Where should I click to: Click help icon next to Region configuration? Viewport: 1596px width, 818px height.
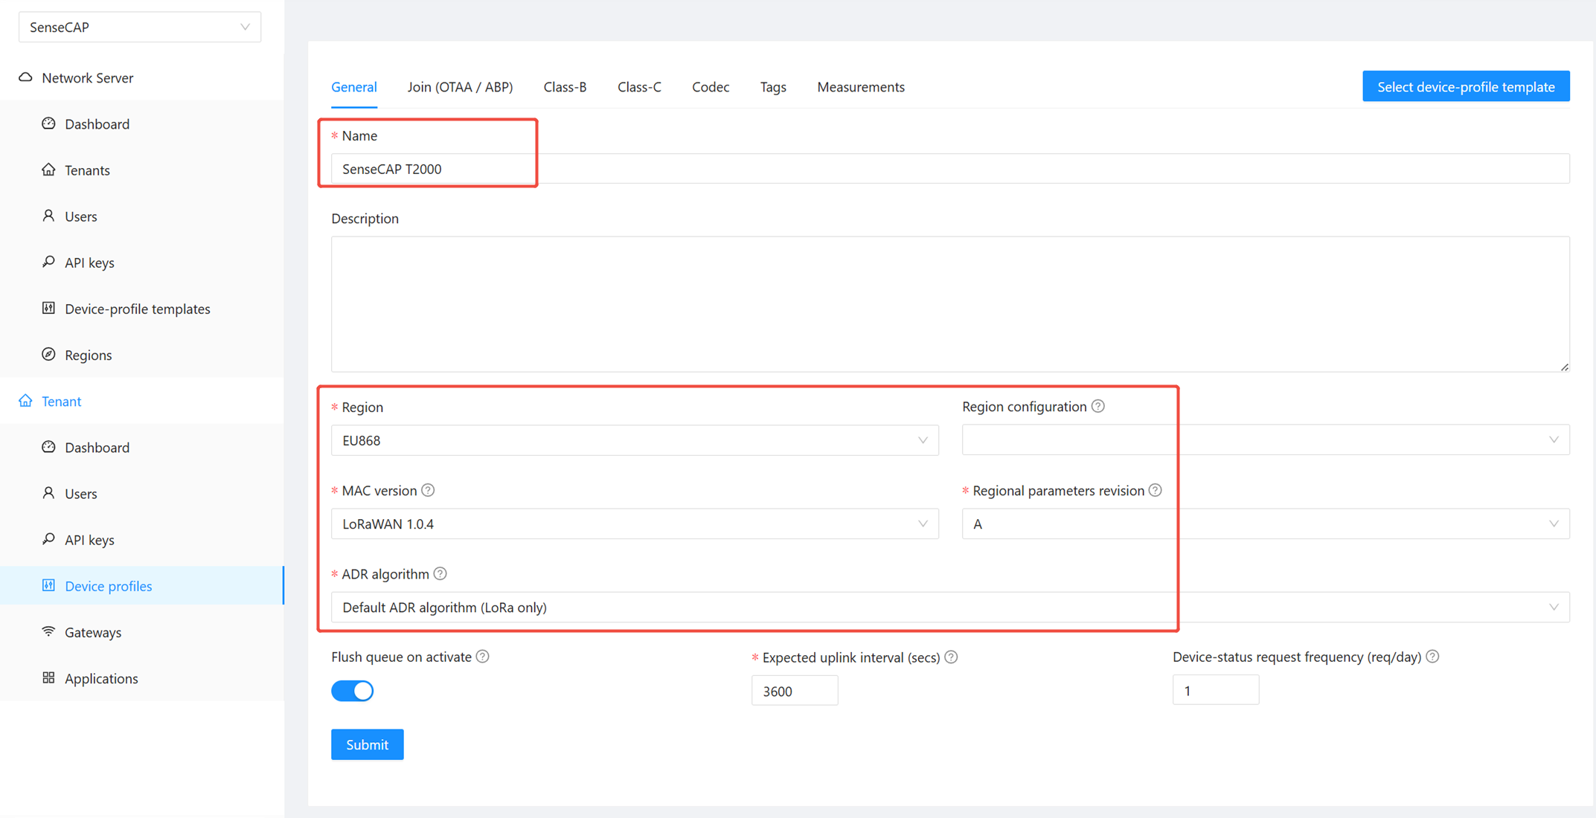[1098, 406]
